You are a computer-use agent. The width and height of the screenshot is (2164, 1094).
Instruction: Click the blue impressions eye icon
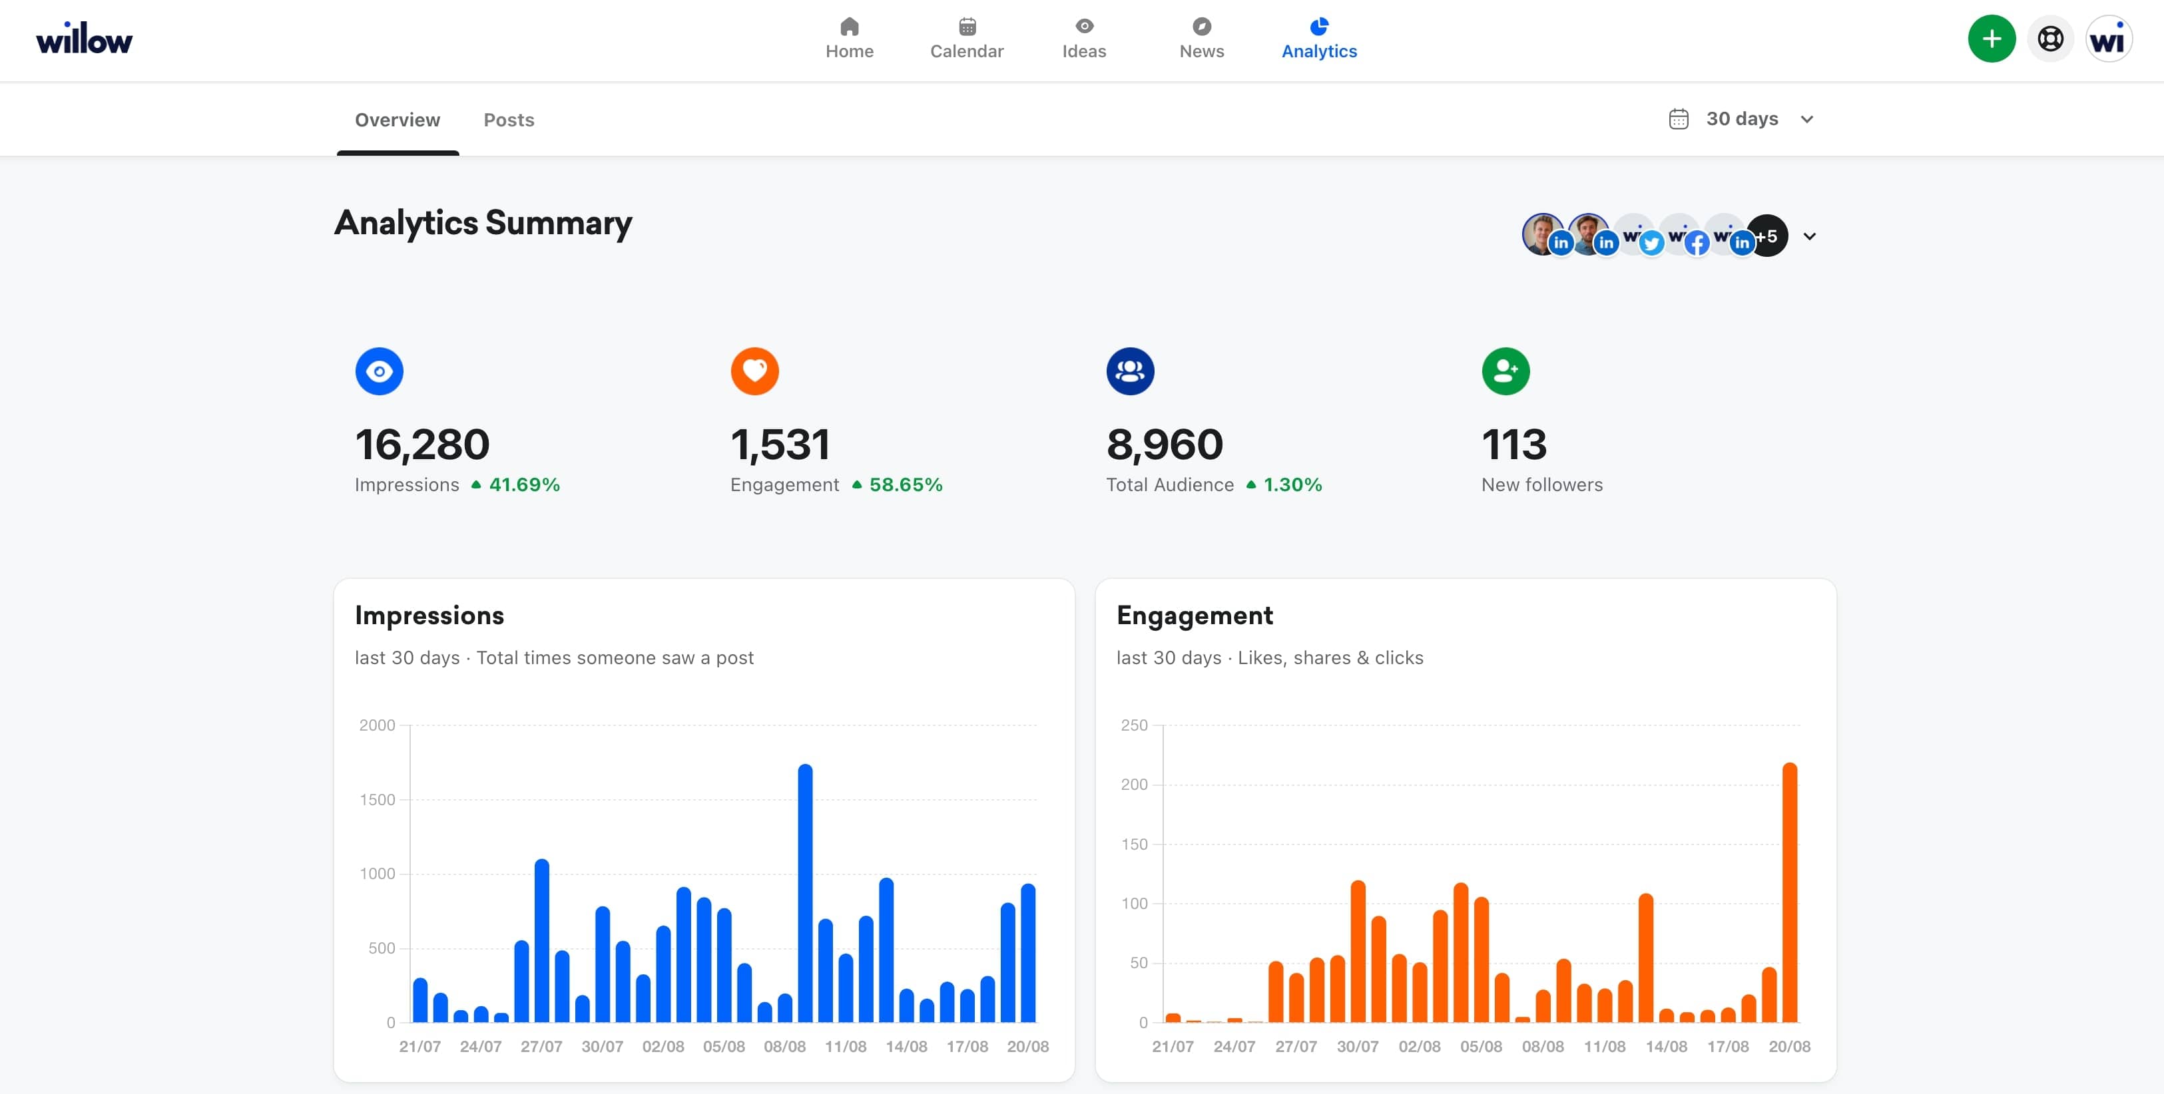click(379, 371)
